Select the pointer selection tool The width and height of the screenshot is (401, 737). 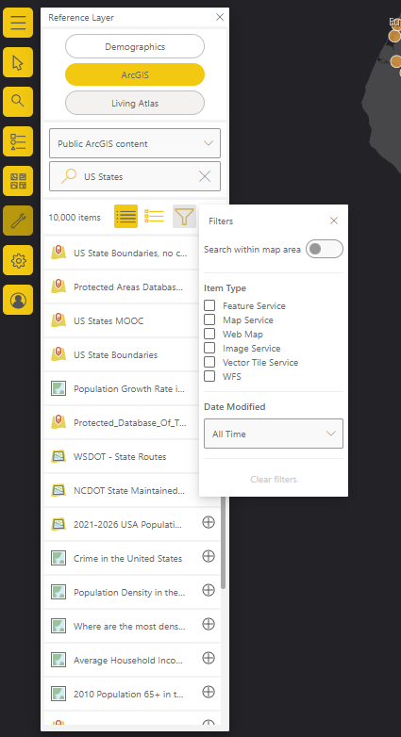18,62
